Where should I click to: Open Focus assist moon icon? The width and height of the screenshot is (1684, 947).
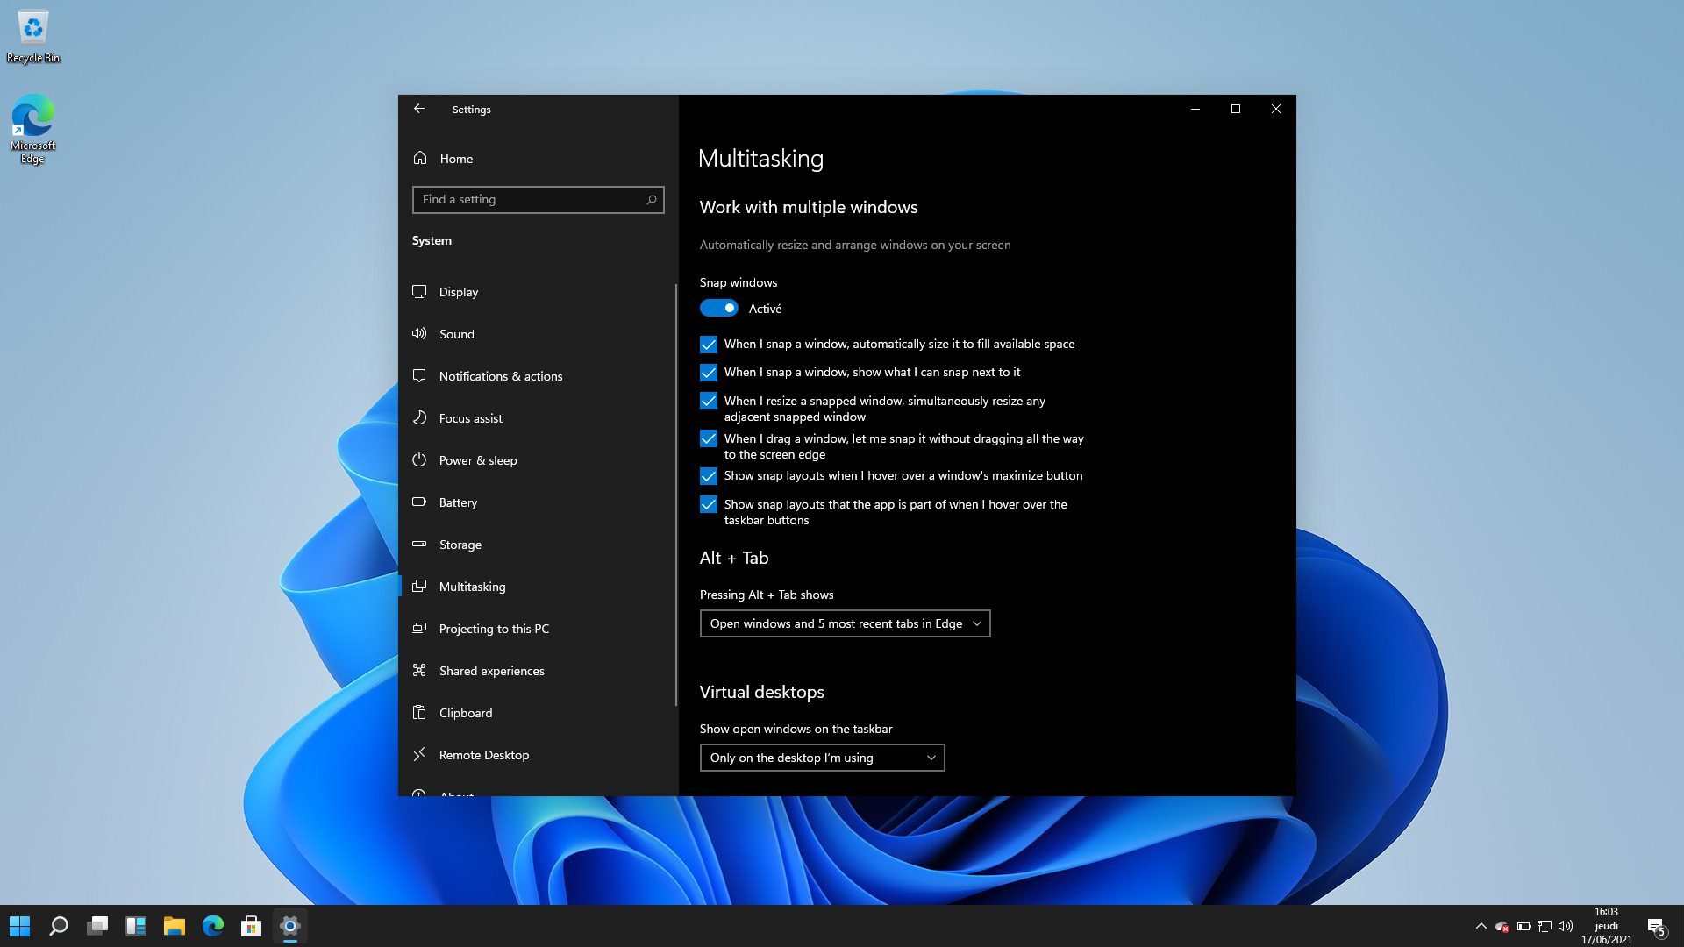point(419,418)
